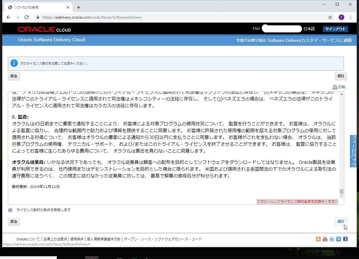Continue by pressing the 続行 button
Image resolution: width=359 pixels, height=259 pixels.
341,221
